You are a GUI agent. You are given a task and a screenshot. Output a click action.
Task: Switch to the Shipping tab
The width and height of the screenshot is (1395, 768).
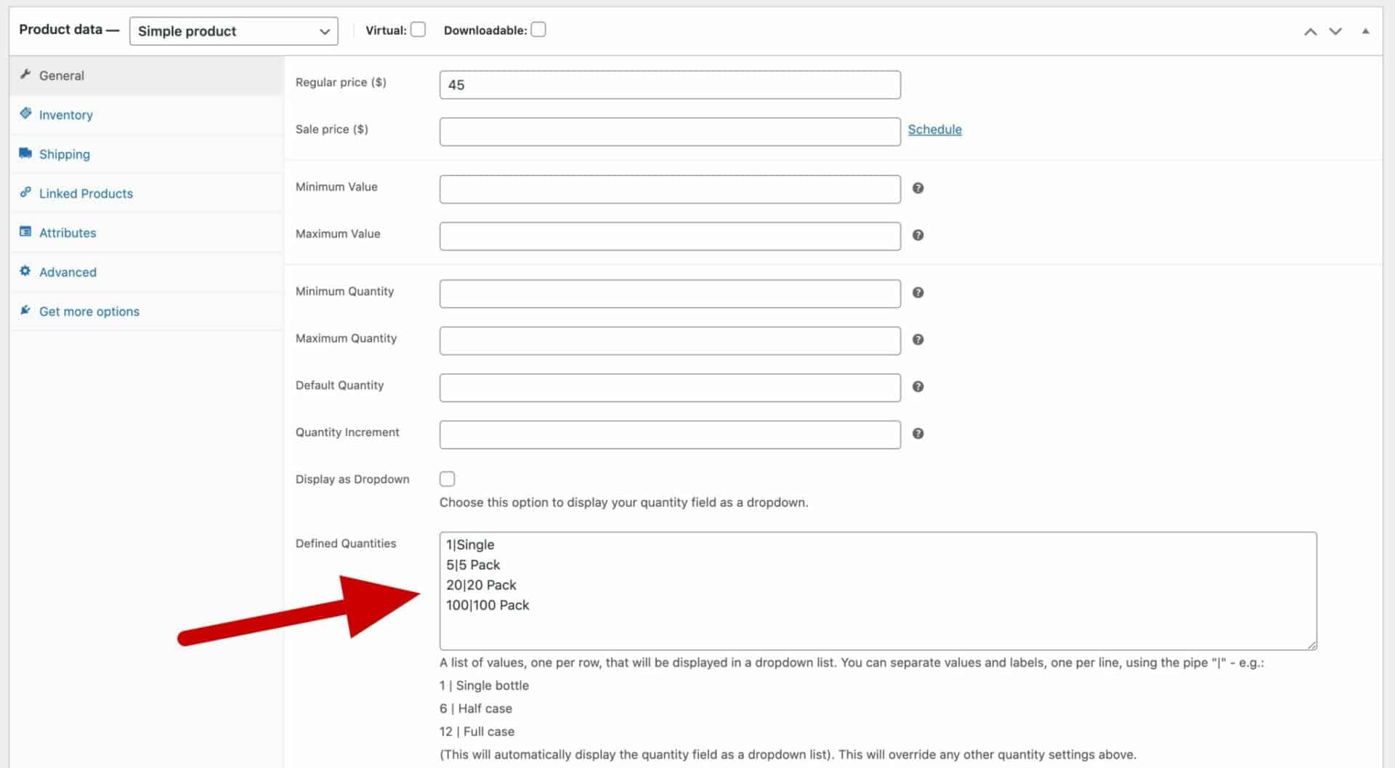pos(146,154)
